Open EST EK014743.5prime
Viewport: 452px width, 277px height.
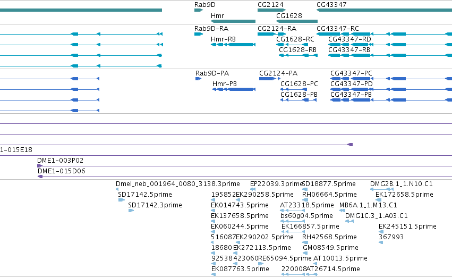[x=240, y=205]
